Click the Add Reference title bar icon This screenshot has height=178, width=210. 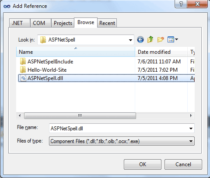coord(7,6)
